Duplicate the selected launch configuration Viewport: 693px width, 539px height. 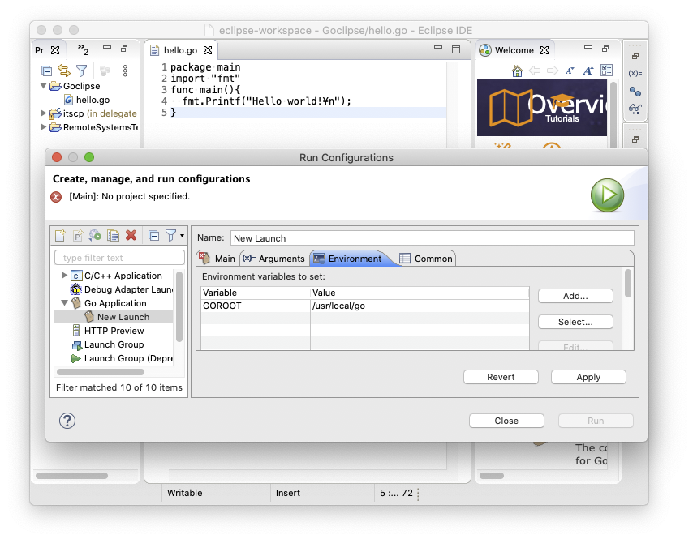point(114,236)
